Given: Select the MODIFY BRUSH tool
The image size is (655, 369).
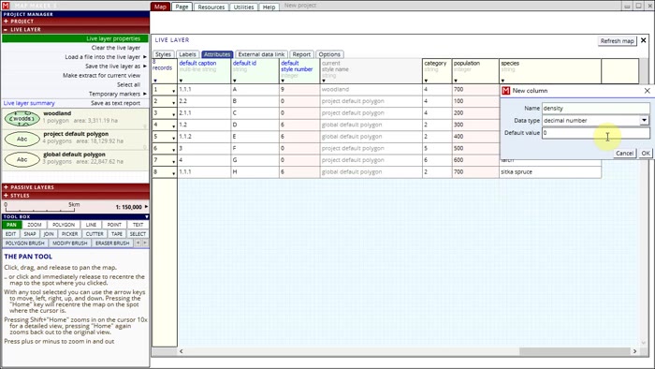Looking at the screenshot, I should coord(70,244).
